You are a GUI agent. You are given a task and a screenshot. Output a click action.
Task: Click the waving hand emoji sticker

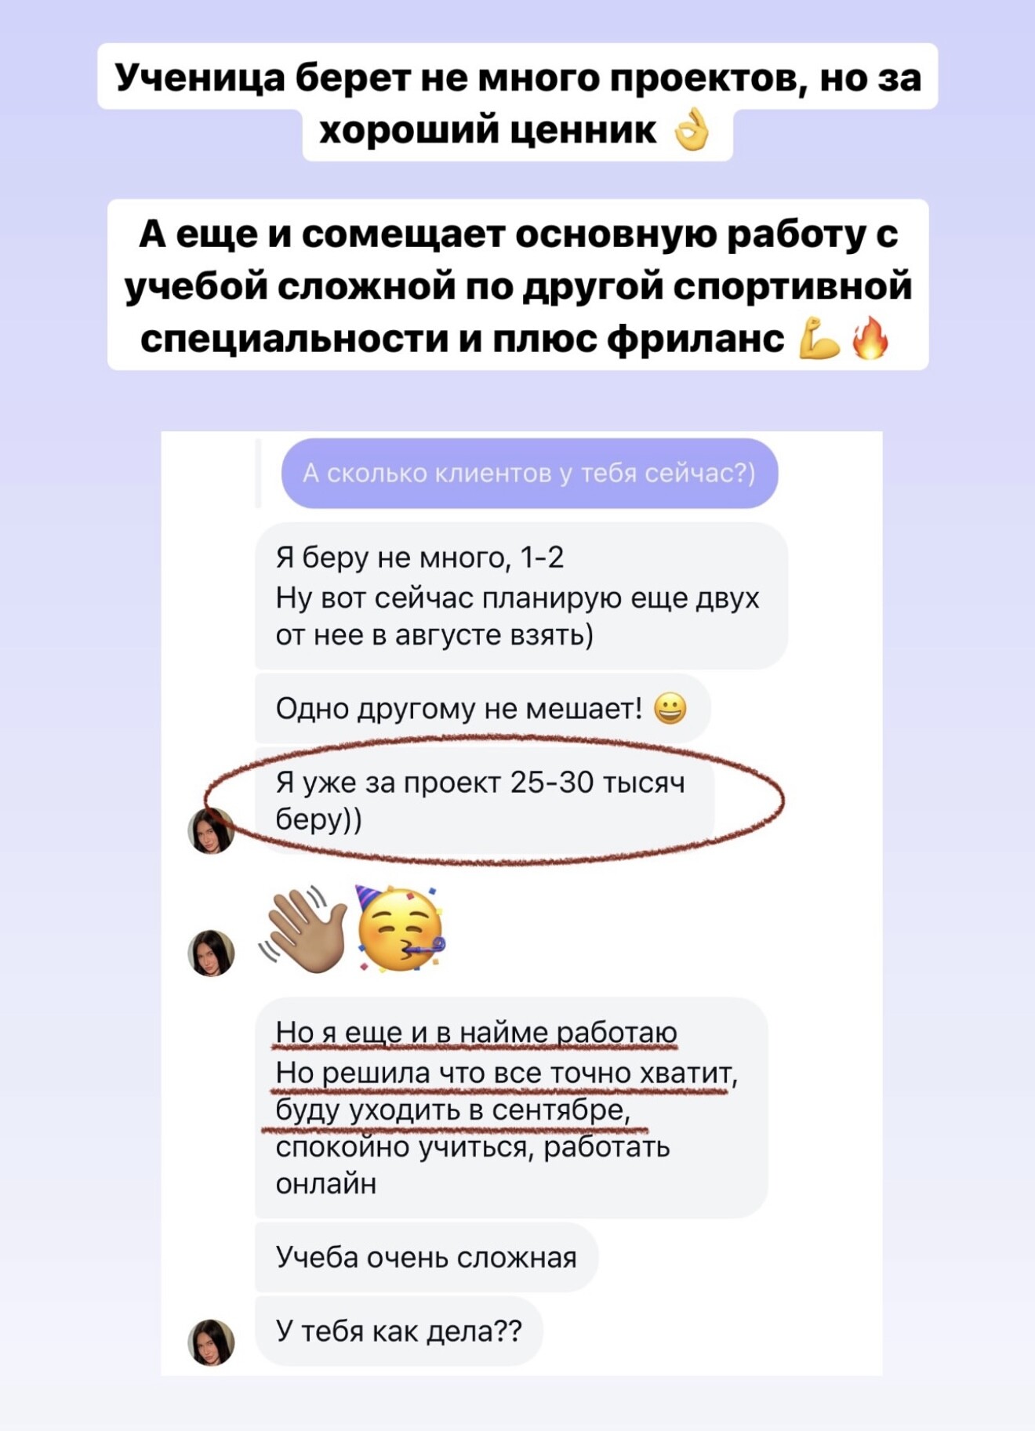point(304,930)
